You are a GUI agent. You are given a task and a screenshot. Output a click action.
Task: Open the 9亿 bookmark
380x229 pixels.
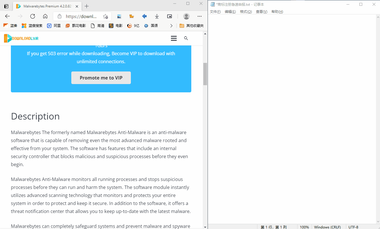[133, 26]
